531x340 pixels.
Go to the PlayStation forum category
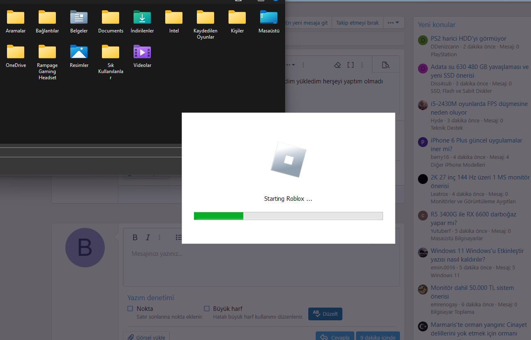(x=443, y=54)
